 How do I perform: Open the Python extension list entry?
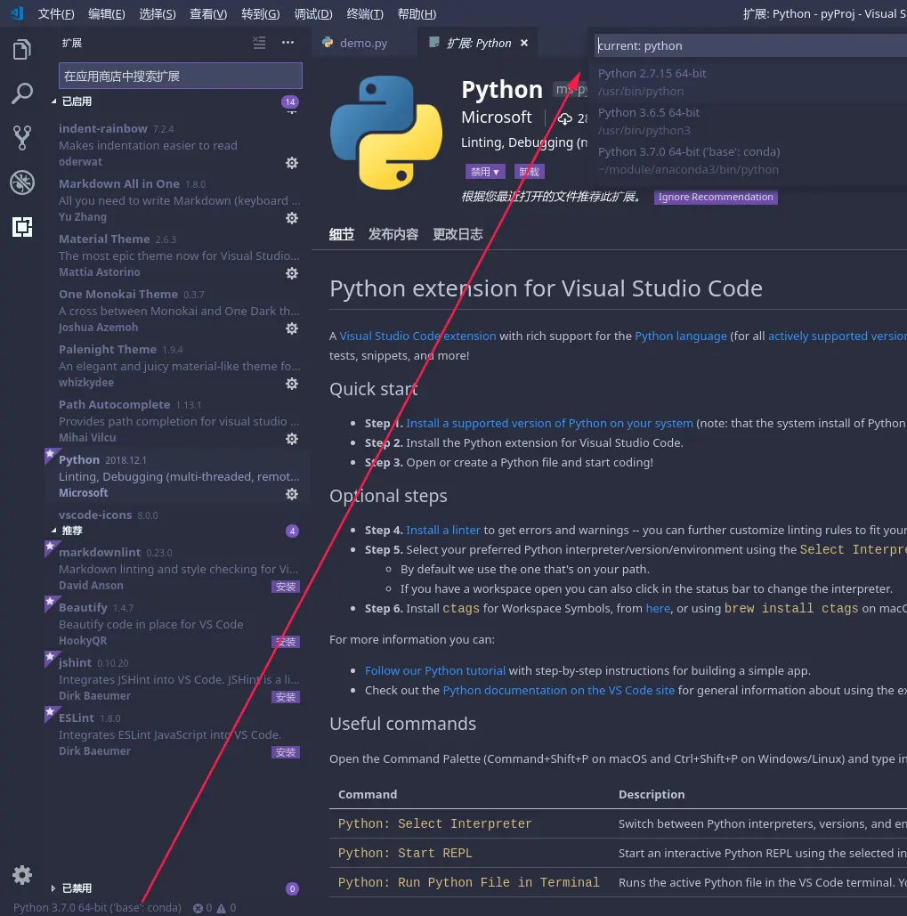175,476
